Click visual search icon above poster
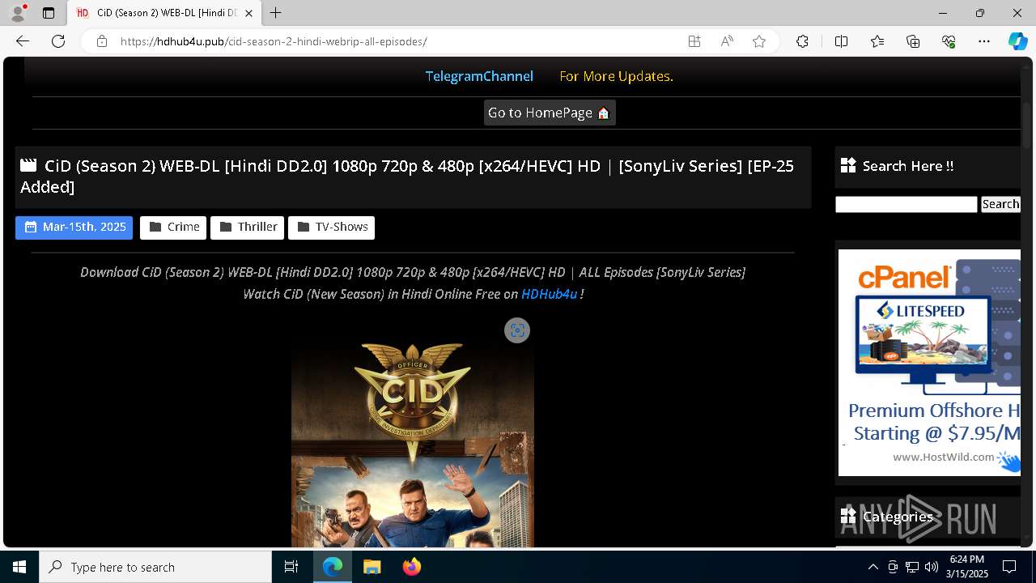The height and width of the screenshot is (583, 1036). tap(517, 330)
